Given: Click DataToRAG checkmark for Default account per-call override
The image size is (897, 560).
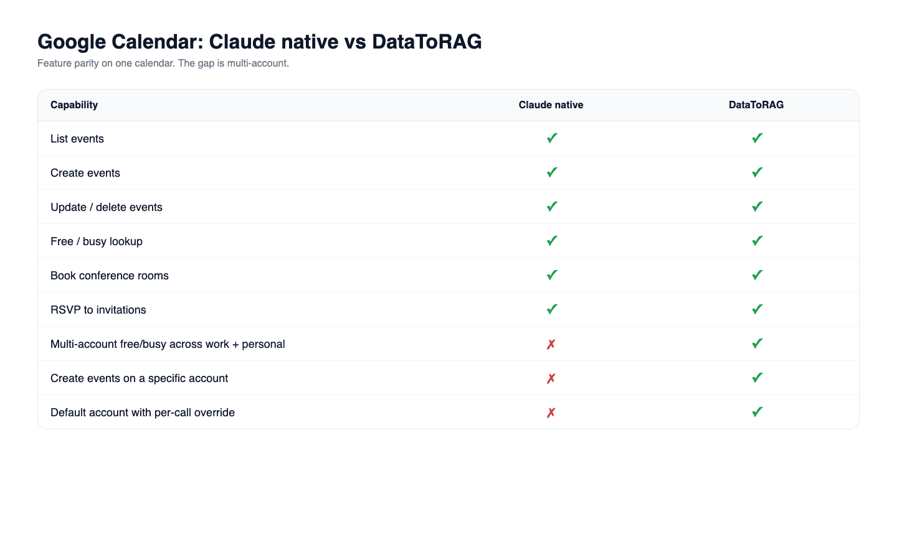Looking at the screenshot, I should [757, 412].
